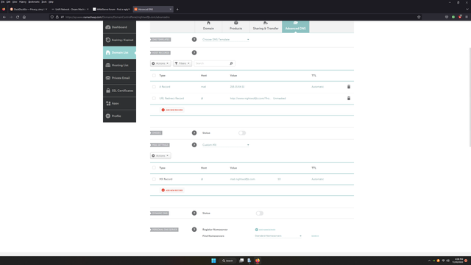Switch to the Unifi Network browser tab
This screenshot has width=471, height=265.
click(x=69, y=10)
